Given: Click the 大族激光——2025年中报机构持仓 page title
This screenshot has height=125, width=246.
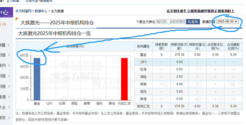Looking at the screenshot, I should [x=57, y=23].
